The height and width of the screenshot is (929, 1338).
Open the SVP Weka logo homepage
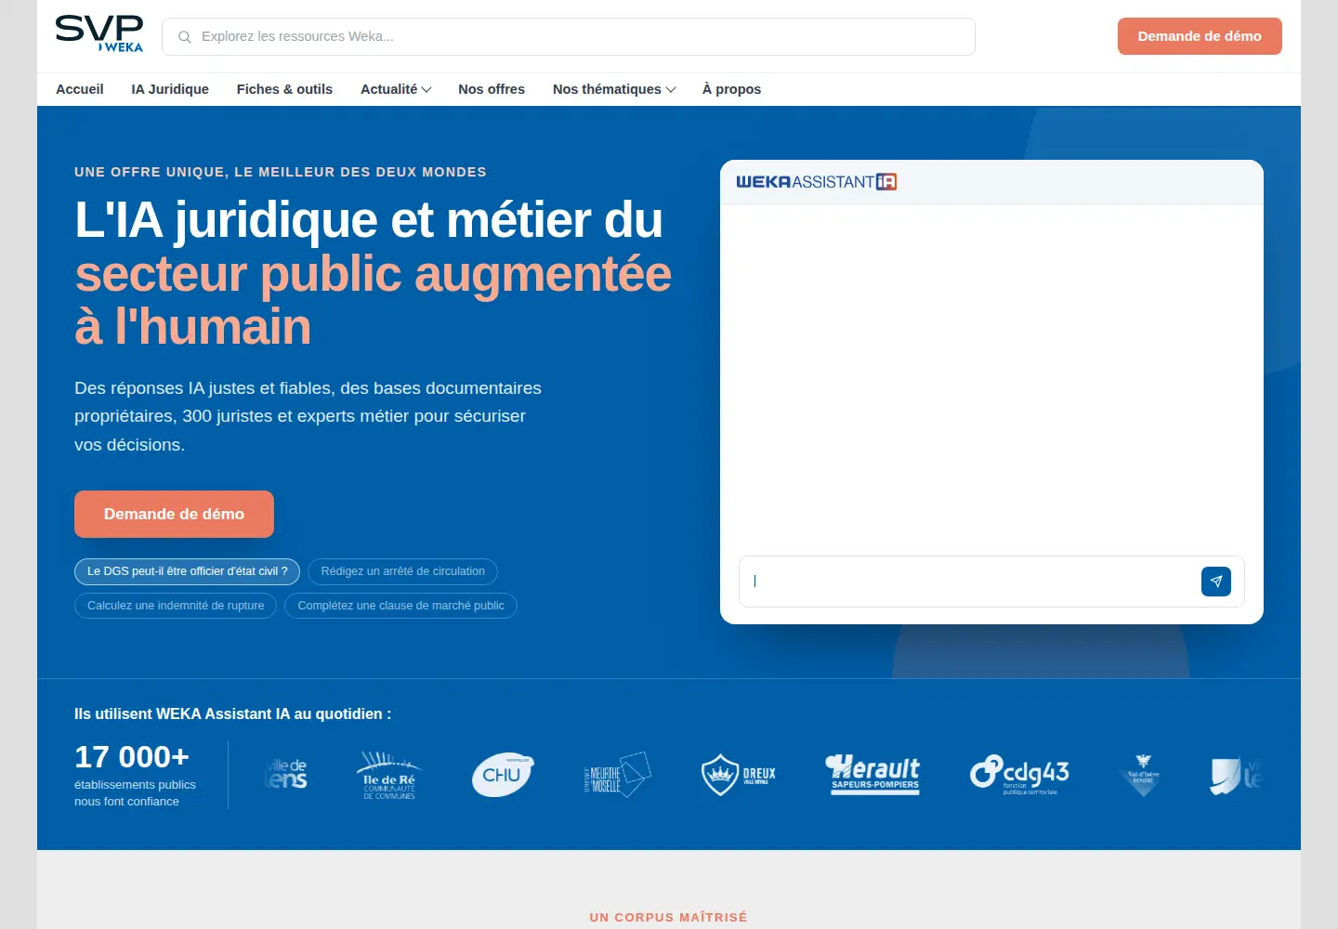[99, 34]
